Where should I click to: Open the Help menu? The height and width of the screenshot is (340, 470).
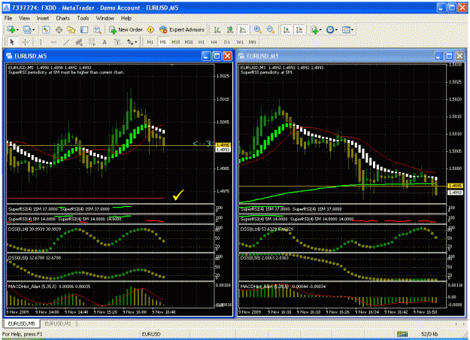pyautogui.click(x=126, y=18)
